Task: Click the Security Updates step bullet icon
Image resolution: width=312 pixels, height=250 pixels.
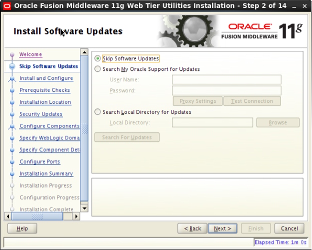Action: pyautogui.click(x=12, y=114)
